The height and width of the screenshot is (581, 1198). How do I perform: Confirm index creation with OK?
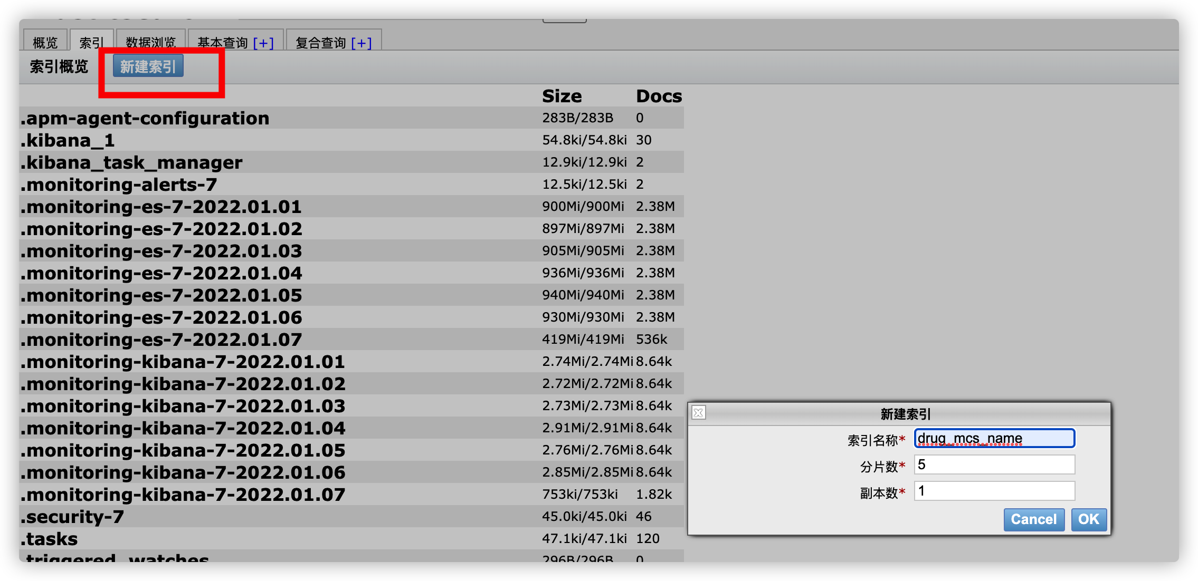(x=1088, y=519)
